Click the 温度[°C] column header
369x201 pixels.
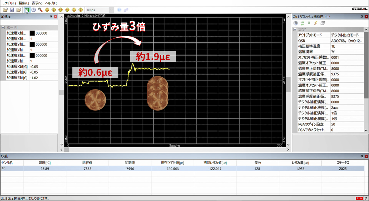pos(45,163)
